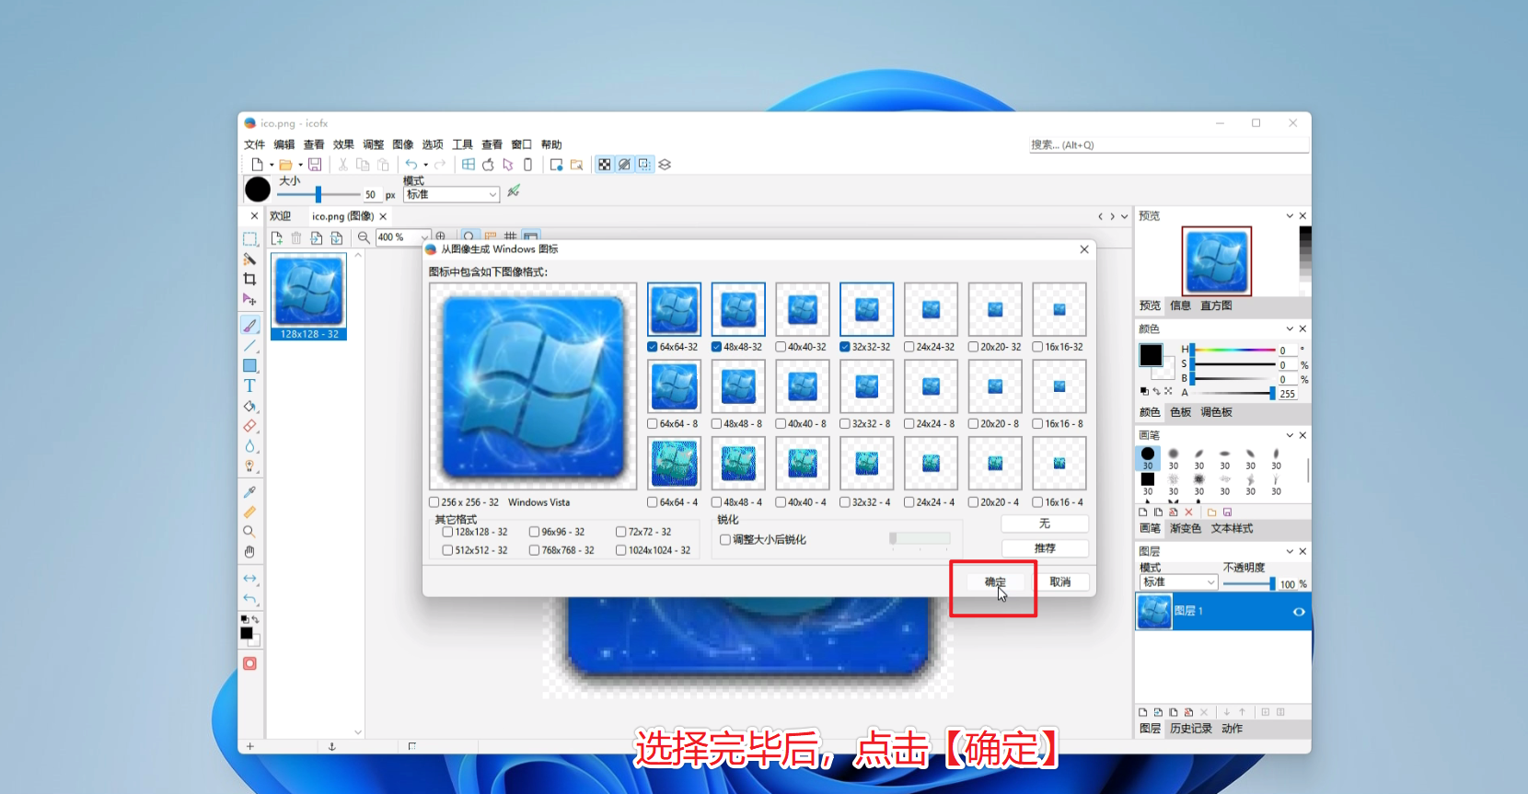
Task: Select the Text (T) tool
Action: (x=249, y=385)
